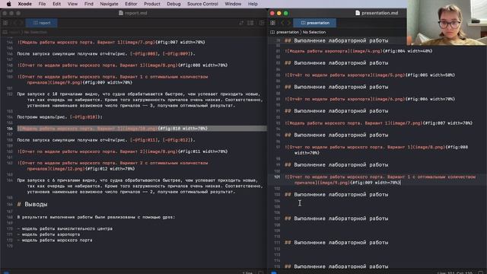Select the presentation tab in right window
The height and width of the screenshot is (274, 487).
(x=315, y=23)
